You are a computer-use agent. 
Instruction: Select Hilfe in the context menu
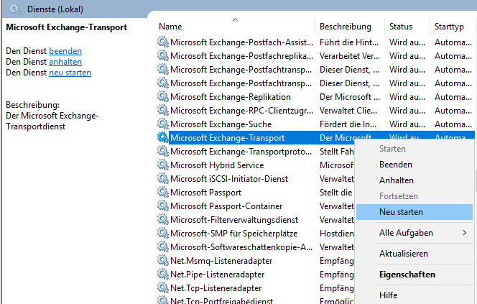click(414, 295)
